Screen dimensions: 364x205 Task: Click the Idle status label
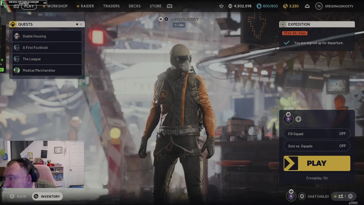tap(179, 25)
